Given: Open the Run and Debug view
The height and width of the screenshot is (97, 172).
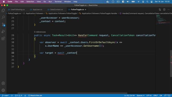Looking at the screenshot, I should [x=3, y=32].
